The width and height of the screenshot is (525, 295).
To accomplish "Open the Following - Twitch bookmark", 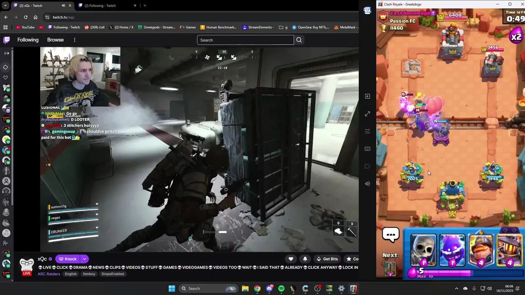I will point(64,27).
